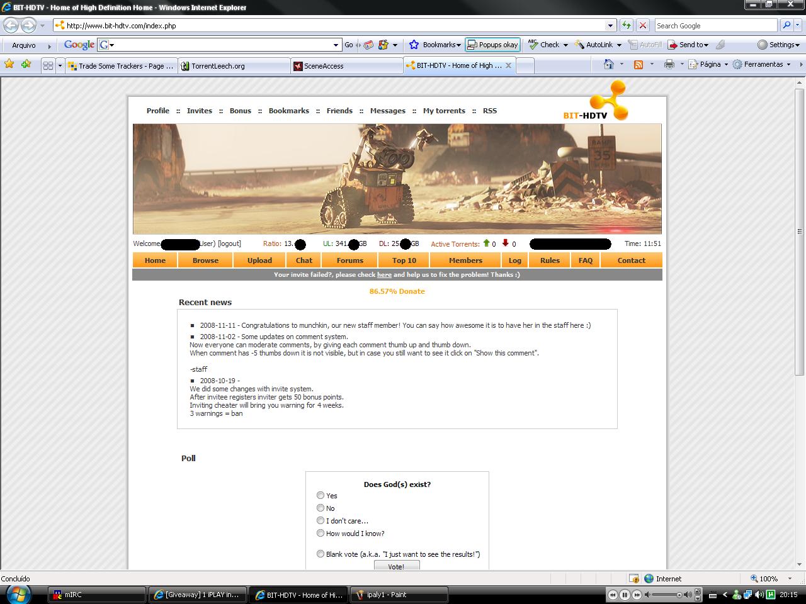Click the media player pause button
The image size is (806, 604).
point(625,595)
